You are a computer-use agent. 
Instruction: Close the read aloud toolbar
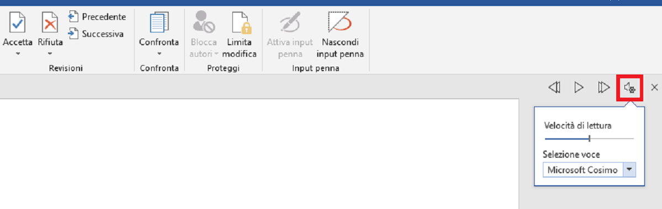click(x=654, y=87)
